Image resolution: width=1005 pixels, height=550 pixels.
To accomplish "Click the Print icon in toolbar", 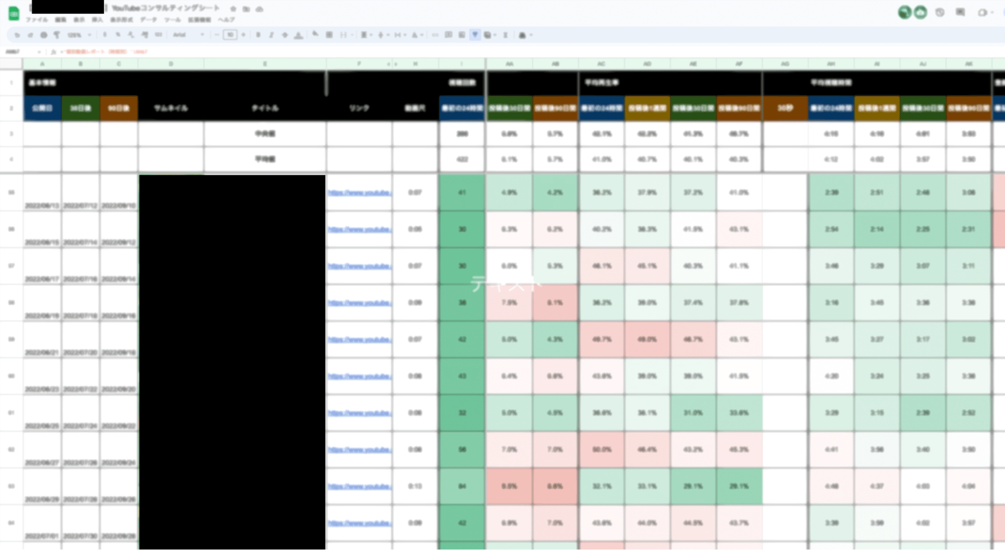I will coord(43,35).
